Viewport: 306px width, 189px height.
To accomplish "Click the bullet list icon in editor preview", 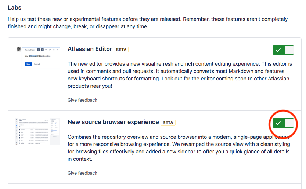I will [54, 50].
